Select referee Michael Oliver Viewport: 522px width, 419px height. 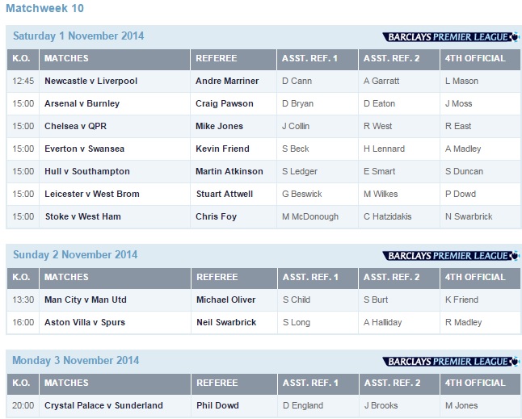coord(225,300)
